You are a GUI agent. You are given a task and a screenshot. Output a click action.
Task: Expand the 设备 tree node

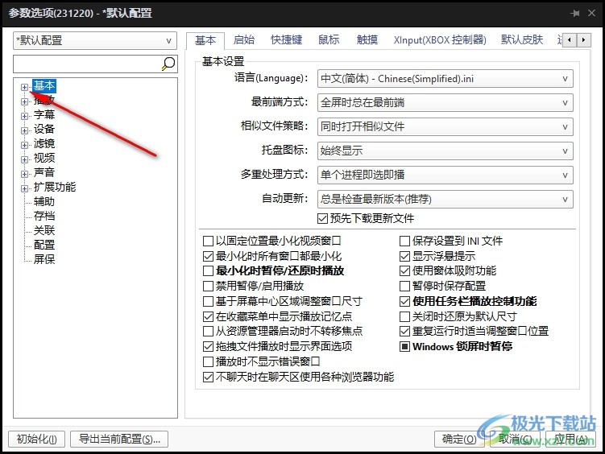point(24,130)
